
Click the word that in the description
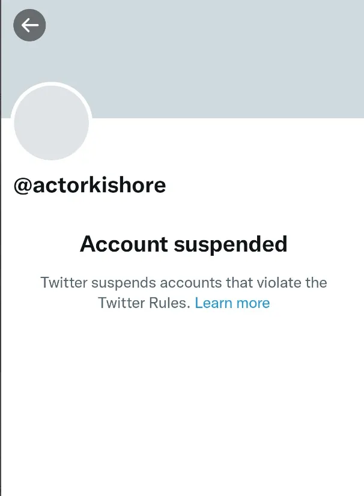pyautogui.click(x=239, y=282)
